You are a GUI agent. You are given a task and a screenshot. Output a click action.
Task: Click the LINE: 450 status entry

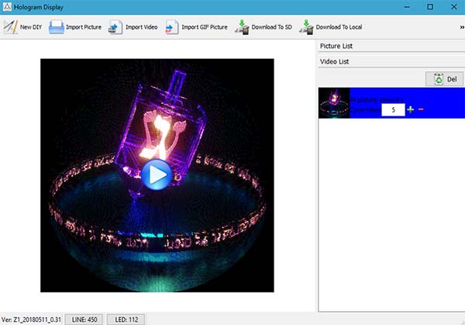click(84, 320)
